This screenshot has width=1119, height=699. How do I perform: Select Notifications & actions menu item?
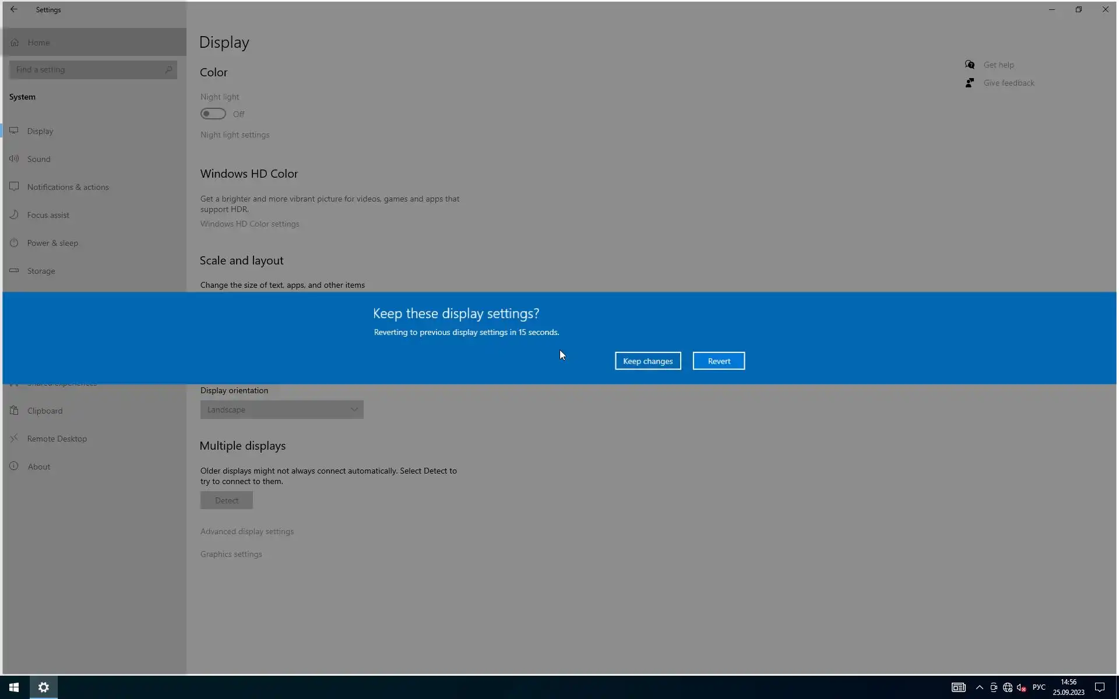pyautogui.click(x=68, y=187)
